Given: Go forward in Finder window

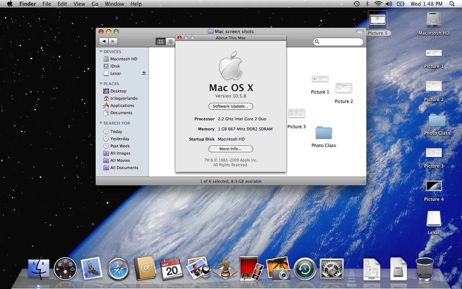Looking at the screenshot, I should point(113,42).
